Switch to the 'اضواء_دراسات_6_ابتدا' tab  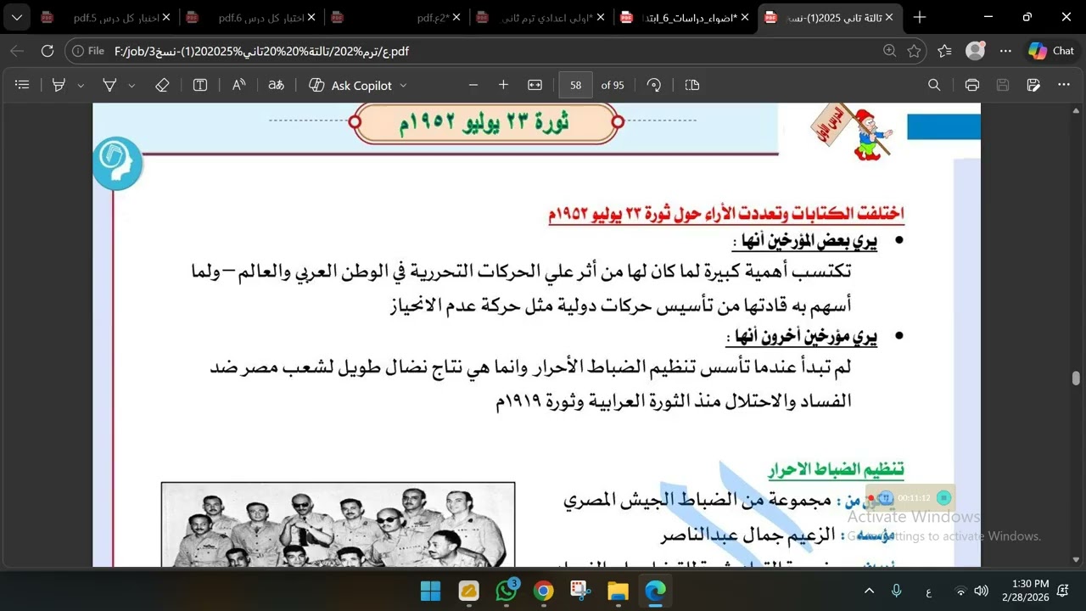(x=686, y=17)
